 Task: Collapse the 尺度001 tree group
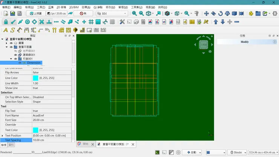(11, 59)
